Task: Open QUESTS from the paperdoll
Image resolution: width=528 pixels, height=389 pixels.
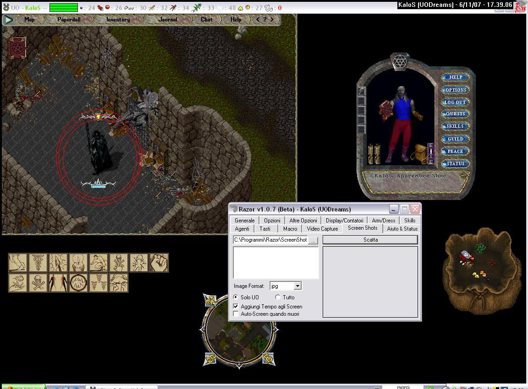Action: [x=456, y=113]
